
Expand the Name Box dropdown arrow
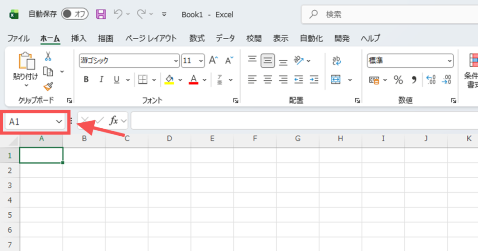59,122
